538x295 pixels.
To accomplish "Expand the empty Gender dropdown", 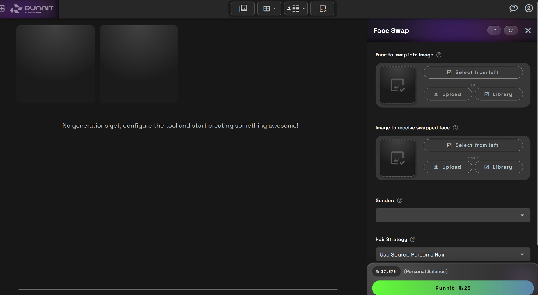I will coord(453,215).
